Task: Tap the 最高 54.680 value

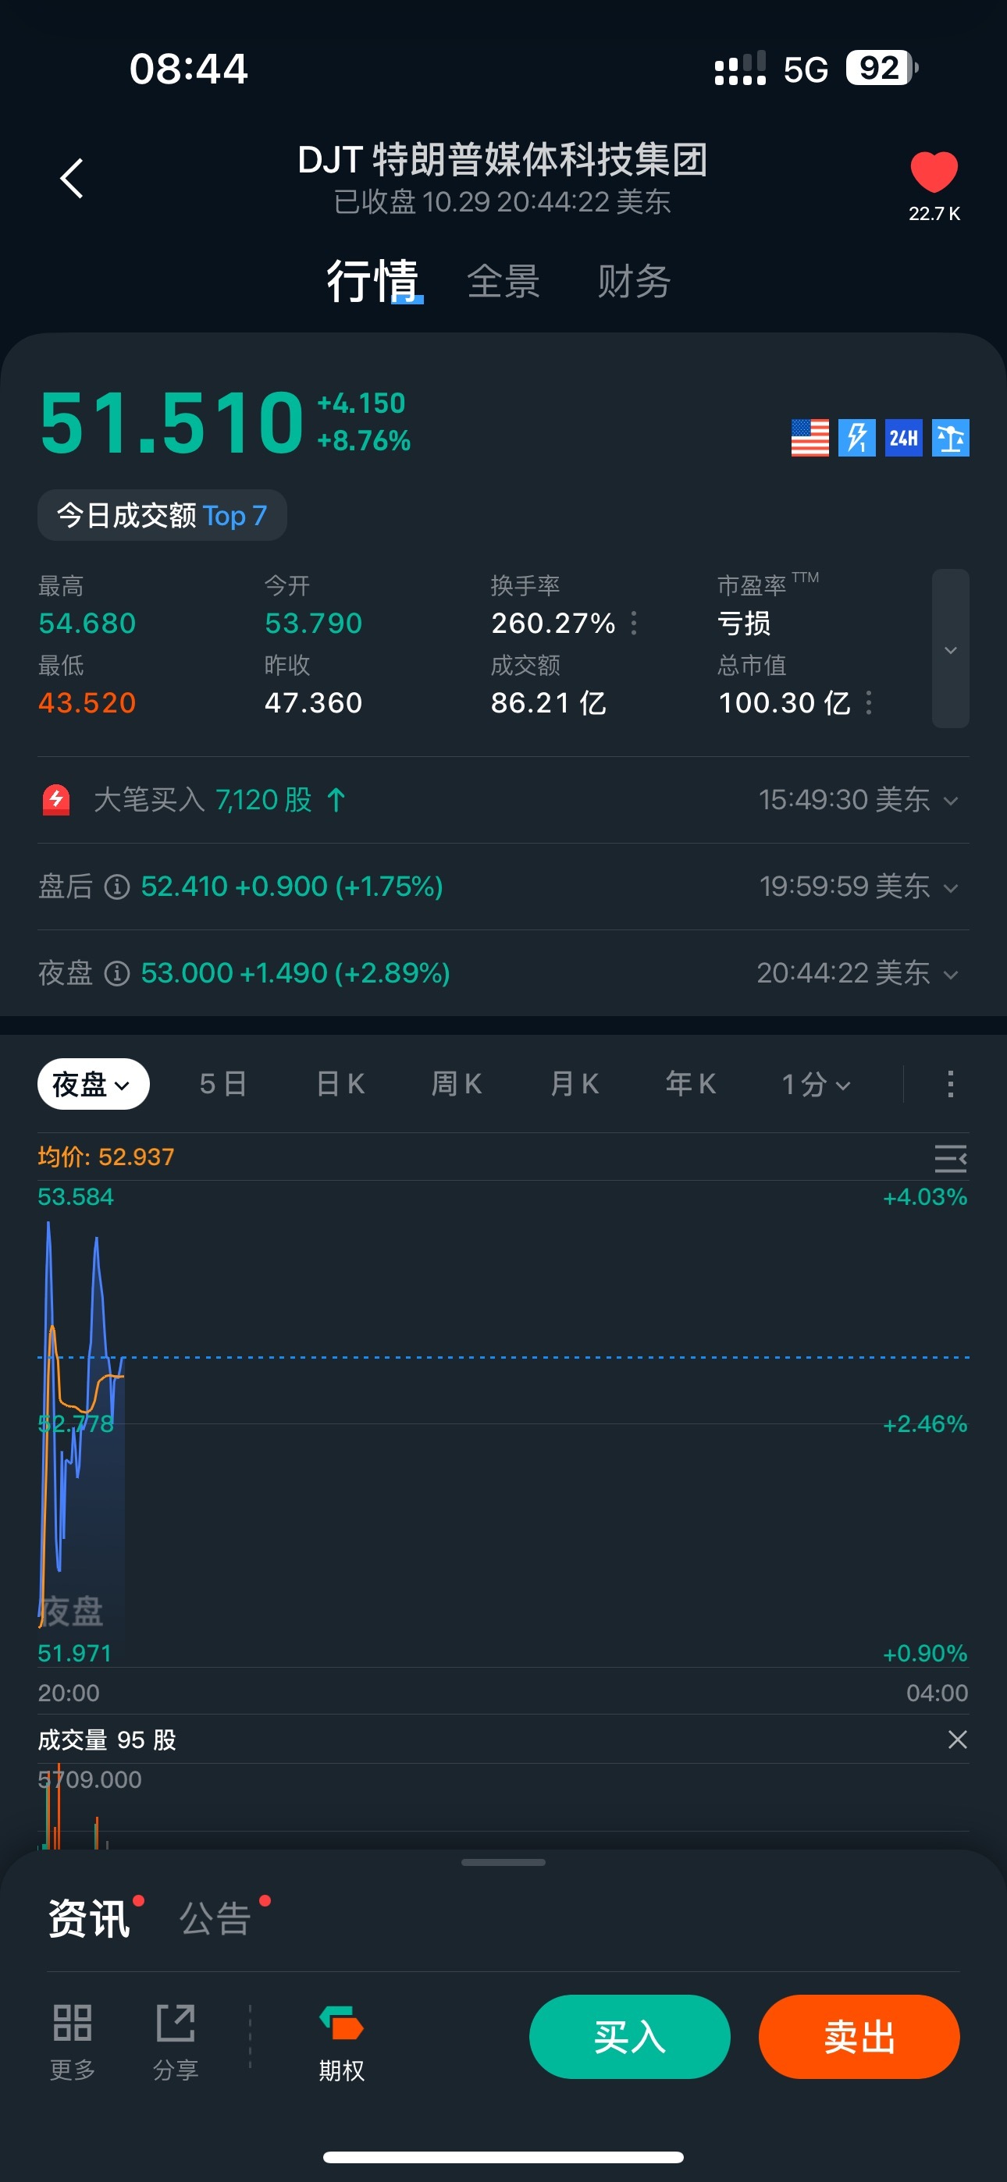Action: 87,624
